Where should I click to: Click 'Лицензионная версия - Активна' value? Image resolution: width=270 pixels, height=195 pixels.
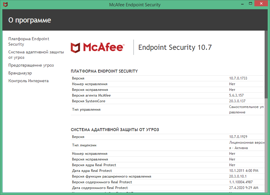coord(247,145)
